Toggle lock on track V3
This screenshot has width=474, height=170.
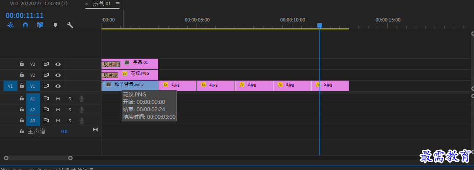point(22,64)
